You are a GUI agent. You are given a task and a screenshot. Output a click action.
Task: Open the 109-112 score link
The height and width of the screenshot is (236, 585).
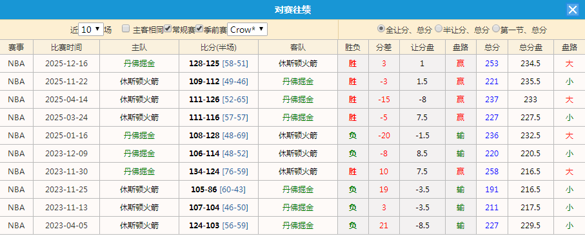[x=204, y=82]
